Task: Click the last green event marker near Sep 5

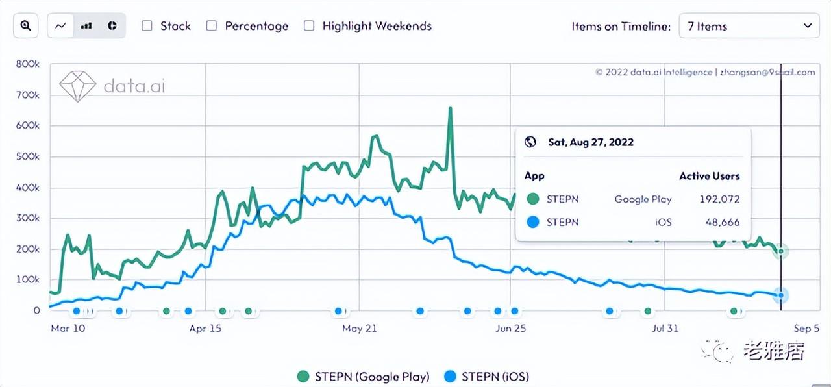Action: click(734, 312)
